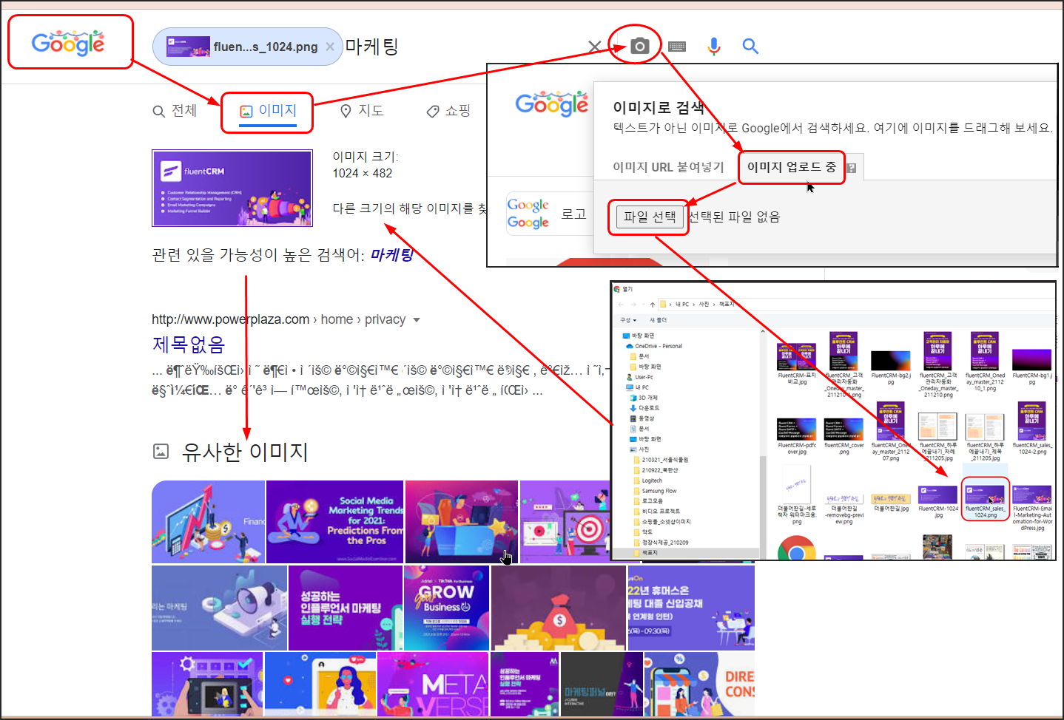Click the 유사한 이미지 heading link
Screen dimensions: 1064x720
point(245,452)
